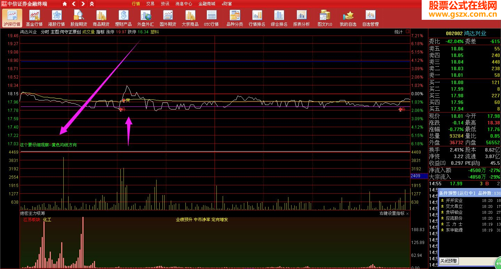The image size is (501, 269).
Task: Toggle the PE(动) label
Action: (472, 163)
